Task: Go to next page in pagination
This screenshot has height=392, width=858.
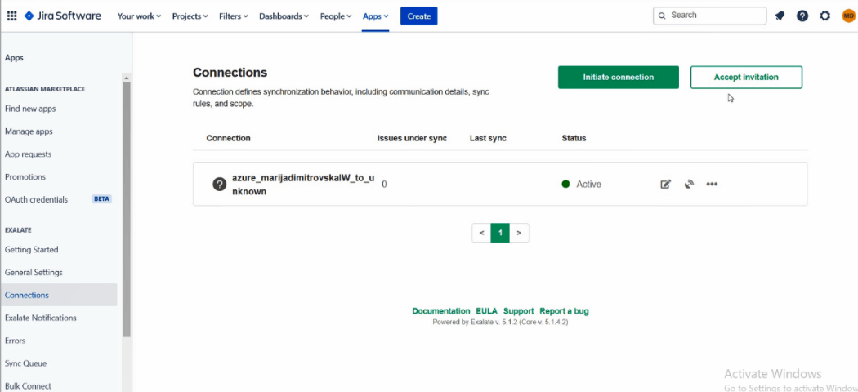Action: [x=519, y=233]
